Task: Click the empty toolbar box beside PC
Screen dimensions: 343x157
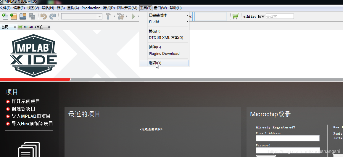Action: coord(210,16)
